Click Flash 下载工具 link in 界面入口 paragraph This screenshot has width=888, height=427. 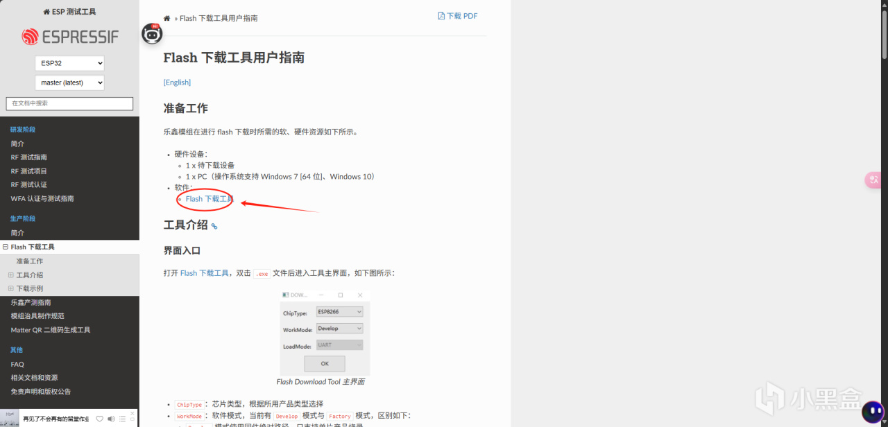pos(205,273)
